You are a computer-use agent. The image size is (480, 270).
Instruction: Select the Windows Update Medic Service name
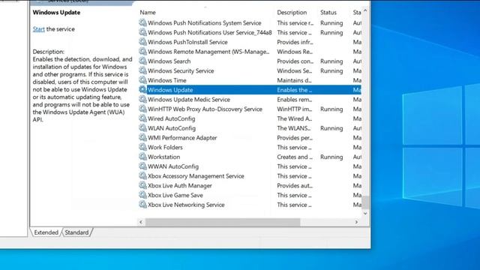pos(188,100)
